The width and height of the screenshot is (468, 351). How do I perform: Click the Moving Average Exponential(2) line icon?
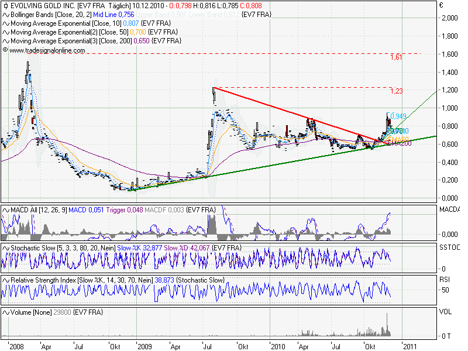[x=5, y=32]
